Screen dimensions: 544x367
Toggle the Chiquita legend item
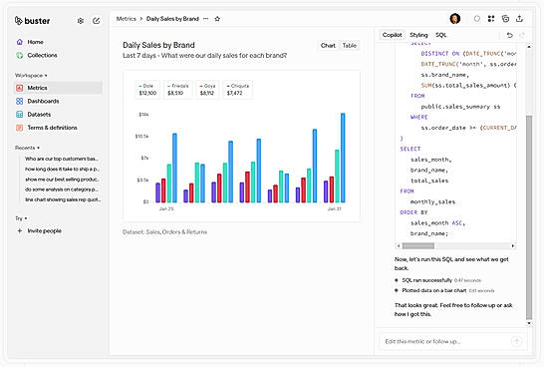click(238, 90)
